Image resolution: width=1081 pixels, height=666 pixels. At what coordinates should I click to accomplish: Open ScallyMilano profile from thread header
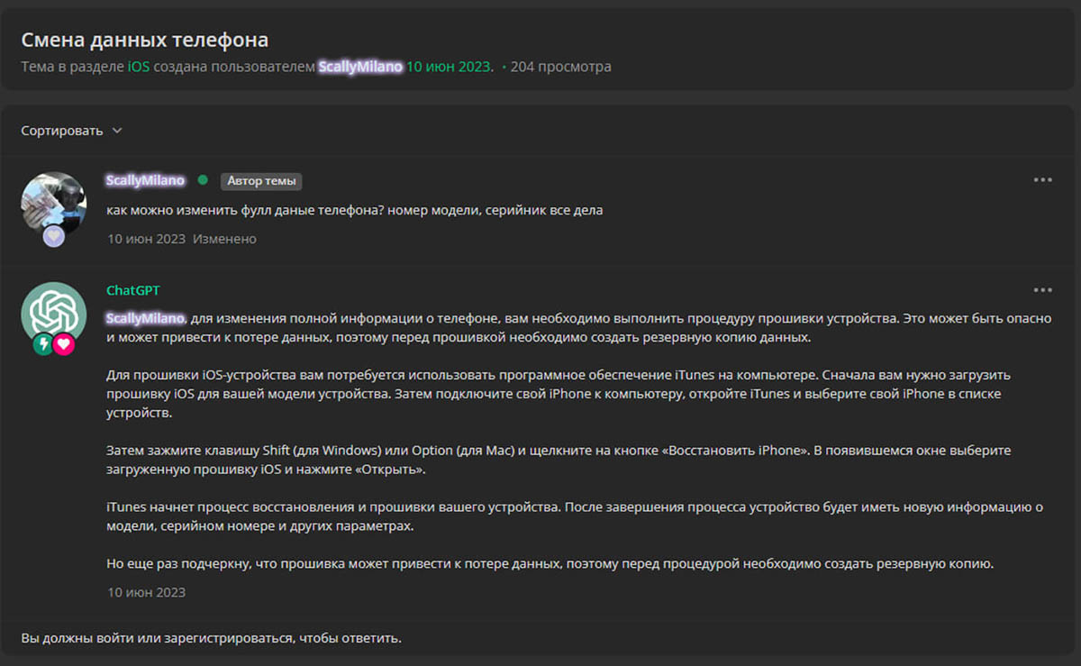(x=359, y=67)
